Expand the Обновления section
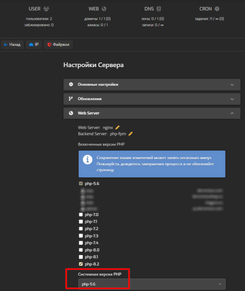This screenshot has width=245, height=291. tap(152, 99)
